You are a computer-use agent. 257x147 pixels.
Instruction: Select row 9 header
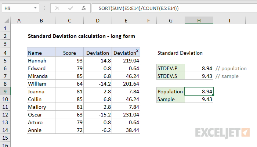(6, 92)
